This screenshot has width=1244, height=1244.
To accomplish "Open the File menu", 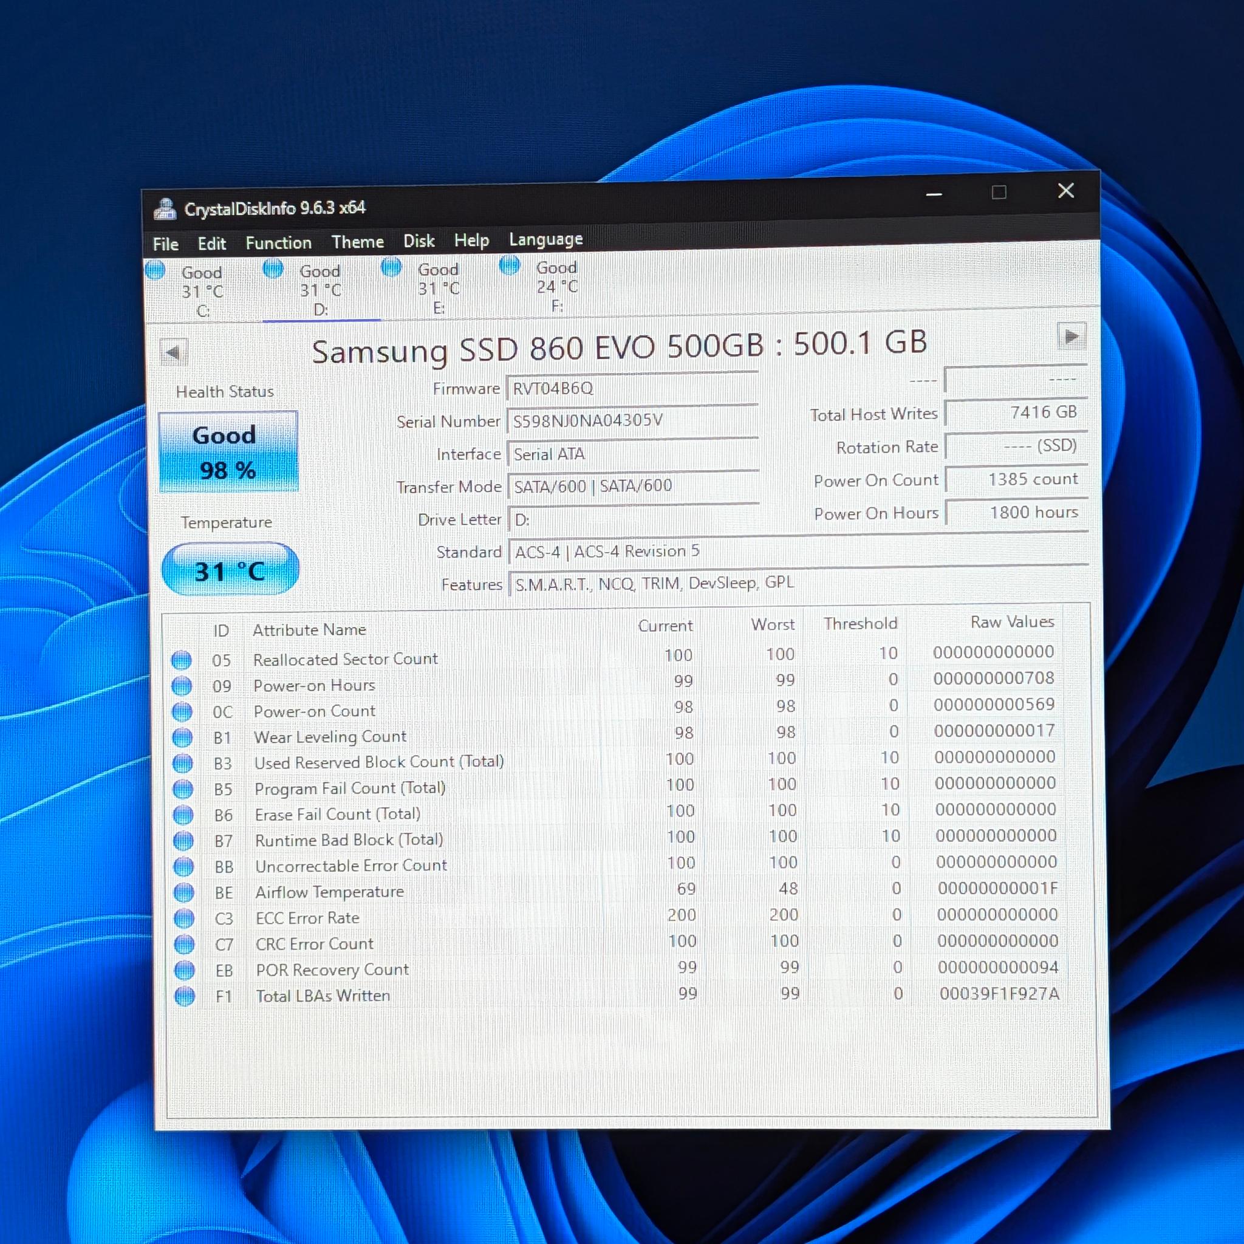I will [165, 244].
